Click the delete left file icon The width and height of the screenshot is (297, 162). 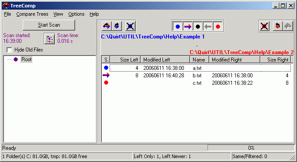(x=130, y=26)
